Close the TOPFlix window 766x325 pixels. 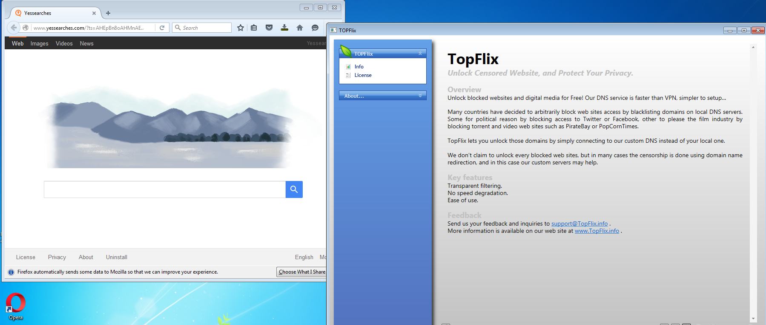758,30
